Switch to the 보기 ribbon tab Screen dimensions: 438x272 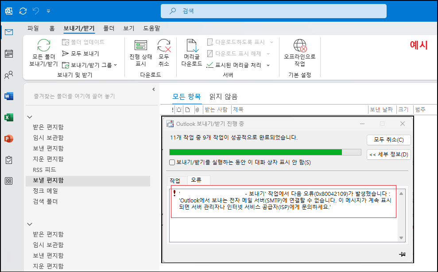[x=129, y=28]
